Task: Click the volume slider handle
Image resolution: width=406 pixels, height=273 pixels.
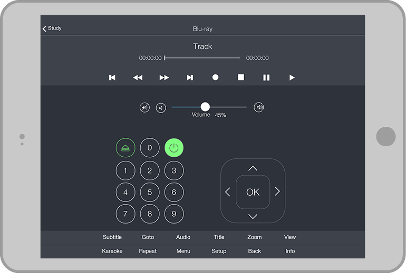Action: point(205,107)
